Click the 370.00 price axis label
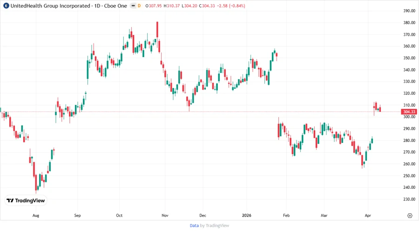The image size is (419, 231). click(409, 34)
